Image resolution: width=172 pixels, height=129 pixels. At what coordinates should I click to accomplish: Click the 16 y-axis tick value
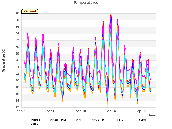point(17,94)
